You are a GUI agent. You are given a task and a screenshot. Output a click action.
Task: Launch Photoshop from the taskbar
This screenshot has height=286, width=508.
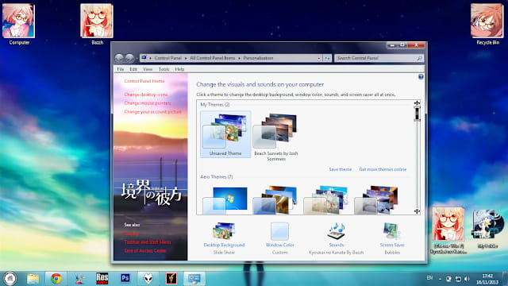125,278
